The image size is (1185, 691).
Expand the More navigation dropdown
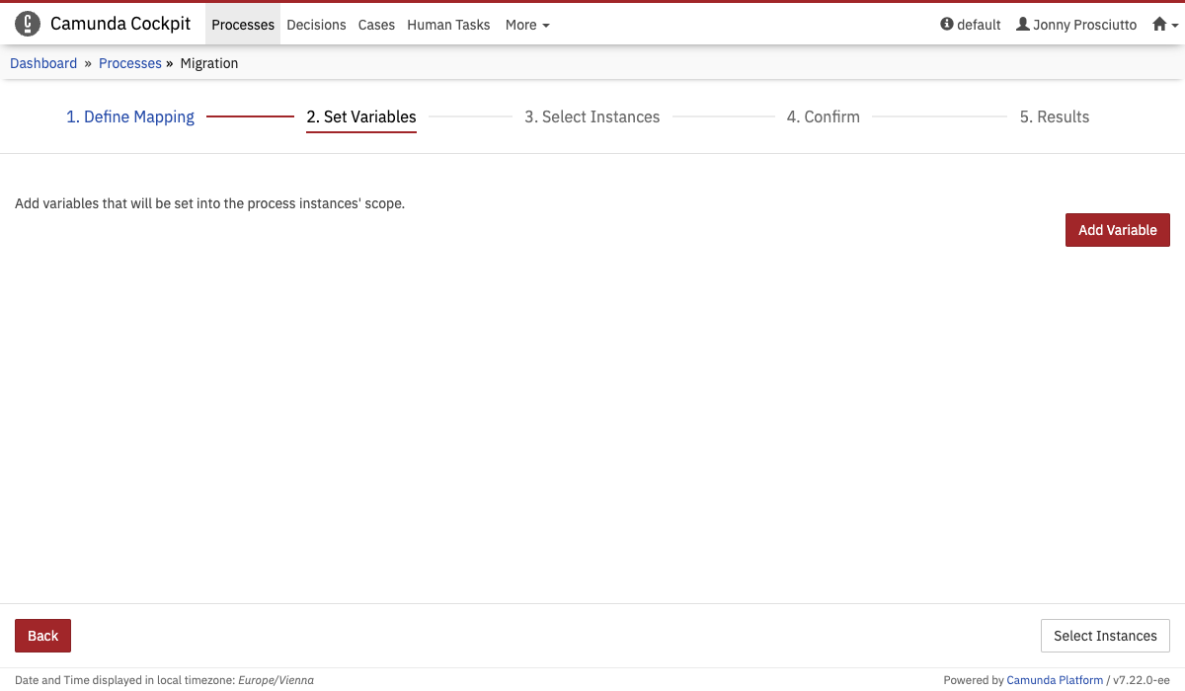coord(526,25)
